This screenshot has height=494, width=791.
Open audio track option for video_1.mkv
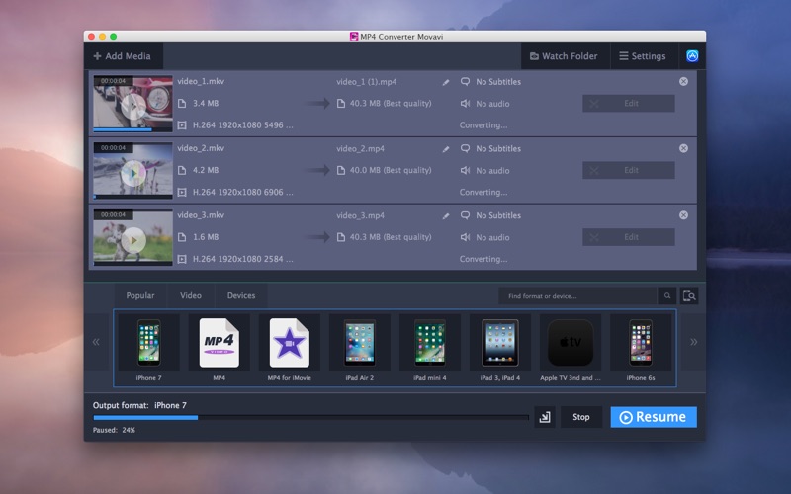click(x=484, y=104)
